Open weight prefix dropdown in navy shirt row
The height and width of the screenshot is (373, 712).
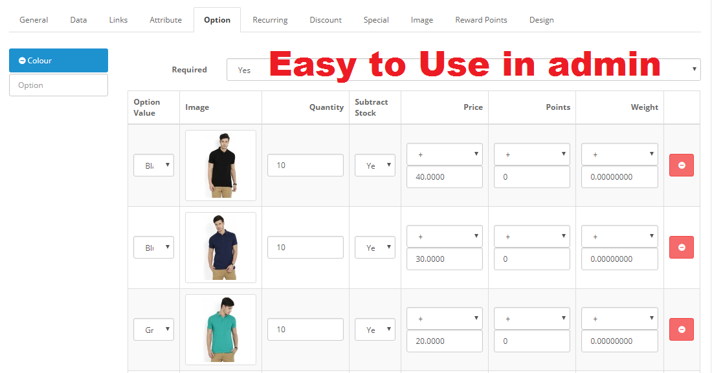[x=619, y=237]
